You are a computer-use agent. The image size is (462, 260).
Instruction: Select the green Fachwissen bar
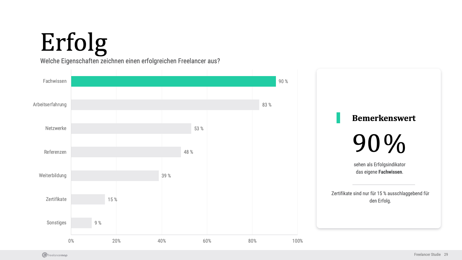point(173,81)
